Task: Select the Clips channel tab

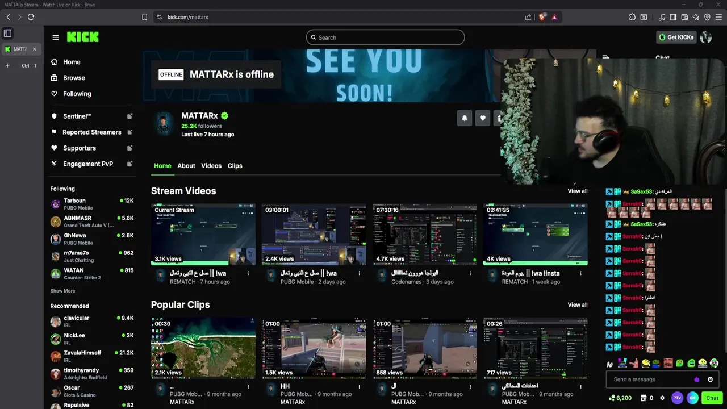Action: click(x=235, y=166)
